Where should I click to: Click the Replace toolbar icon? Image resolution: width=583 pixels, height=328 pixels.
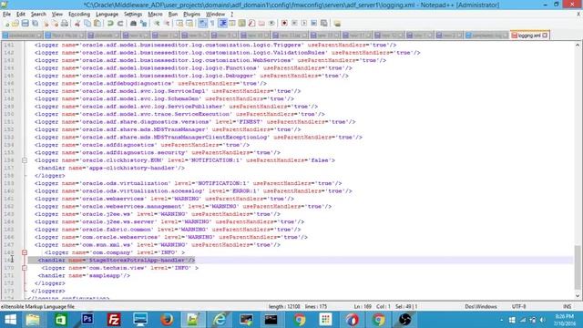(x=143, y=24)
